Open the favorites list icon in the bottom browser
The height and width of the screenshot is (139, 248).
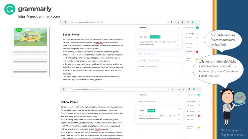coord(179,89)
